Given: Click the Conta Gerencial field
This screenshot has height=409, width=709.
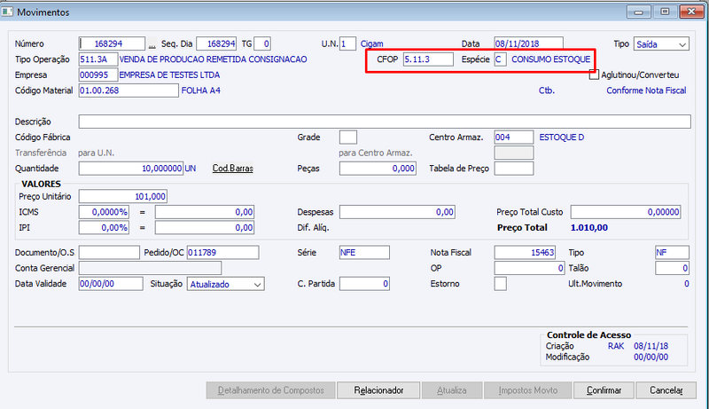Looking at the screenshot, I should (x=150, y=268).
